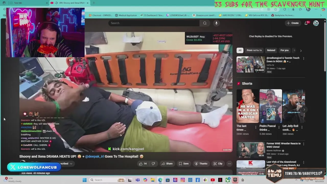Share the video
This screenshot has width=327, height=184.
pos(167,164)
